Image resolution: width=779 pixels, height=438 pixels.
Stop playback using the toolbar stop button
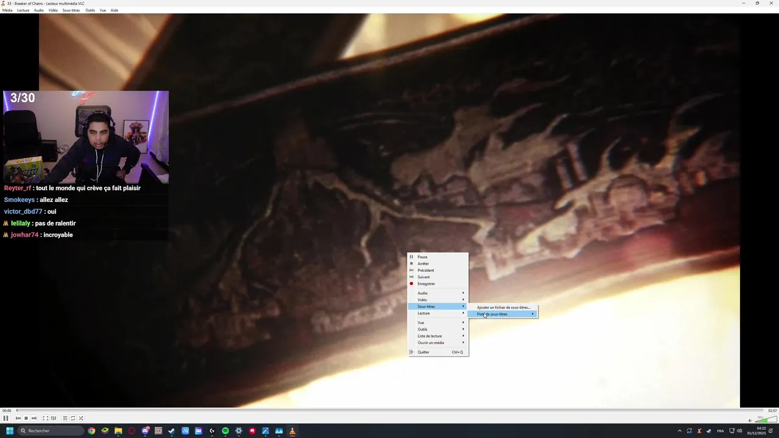pyautogui.click(x=26, y=418)
